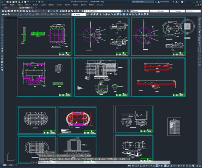The image size is (202, 168).
Task: Toggle model space button in status bar
Action: pyautogui.click(x=129, y=166)
